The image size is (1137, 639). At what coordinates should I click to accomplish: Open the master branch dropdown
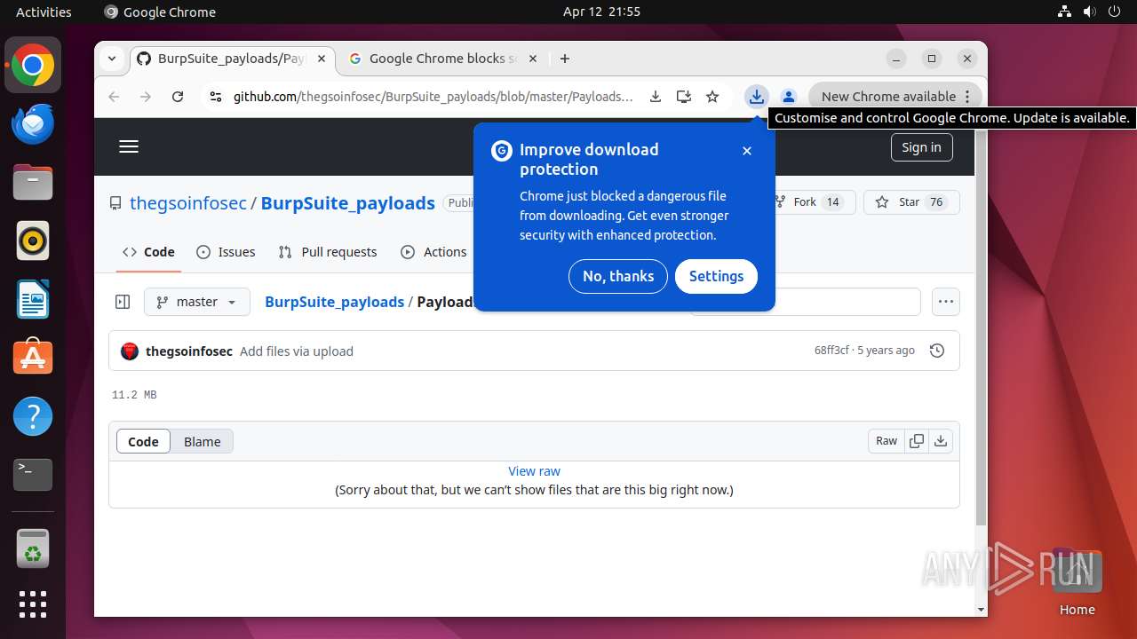pyautogui.click(x=197, y=302)
